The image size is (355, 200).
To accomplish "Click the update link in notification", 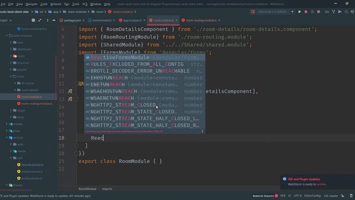I will (x=321, y=184).
